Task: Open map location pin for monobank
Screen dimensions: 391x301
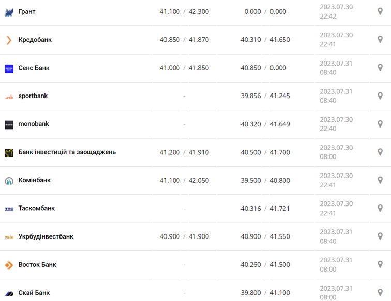Action: [380, 124]
